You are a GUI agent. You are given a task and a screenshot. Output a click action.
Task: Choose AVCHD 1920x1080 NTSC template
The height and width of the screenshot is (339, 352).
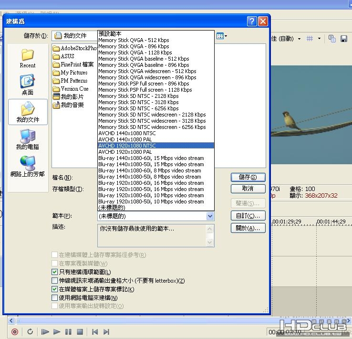[156, 146]
